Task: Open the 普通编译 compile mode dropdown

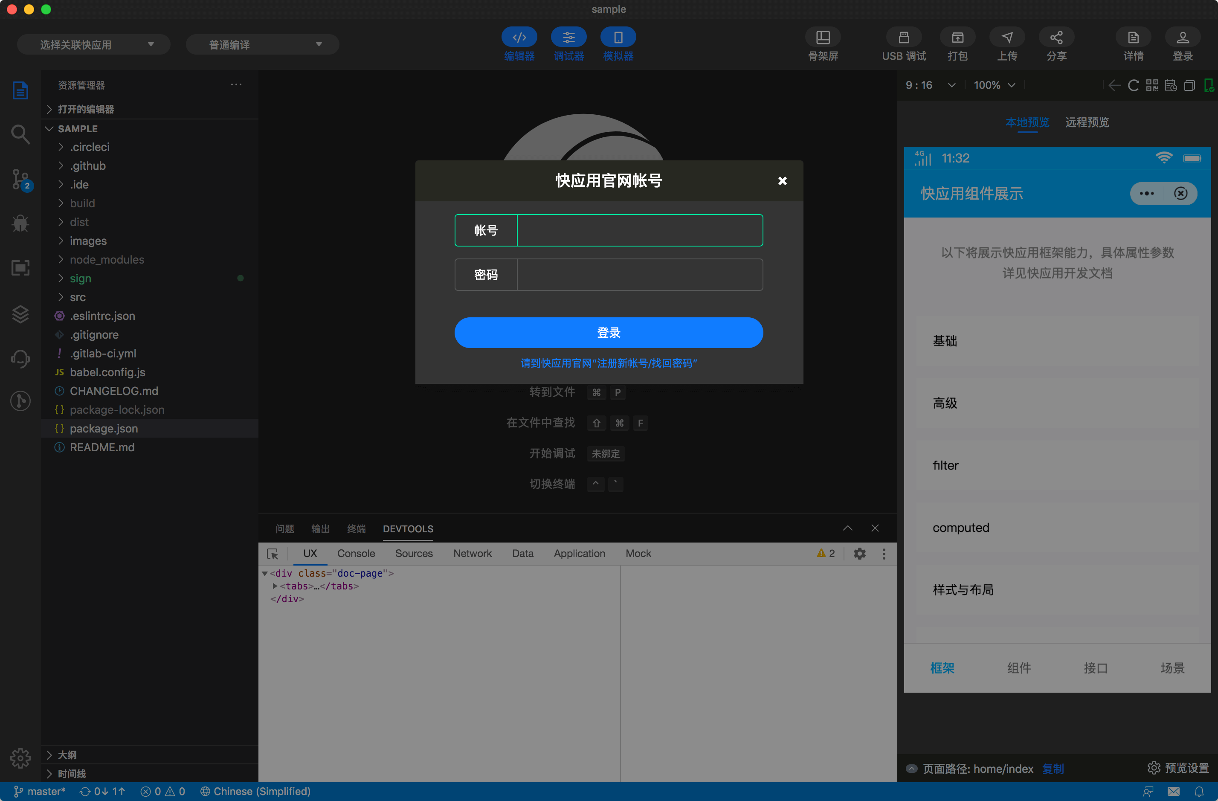Action: tap(262, 44)
